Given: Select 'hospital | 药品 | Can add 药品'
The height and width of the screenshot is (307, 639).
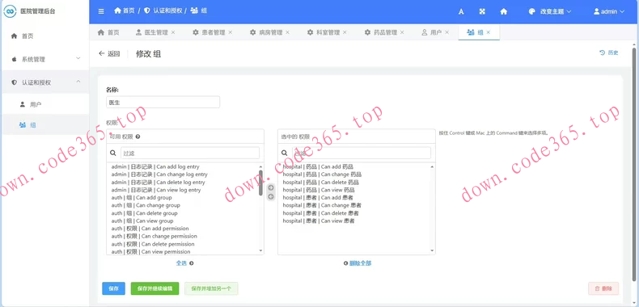Looking at the screenshot, I should (318, 166).
